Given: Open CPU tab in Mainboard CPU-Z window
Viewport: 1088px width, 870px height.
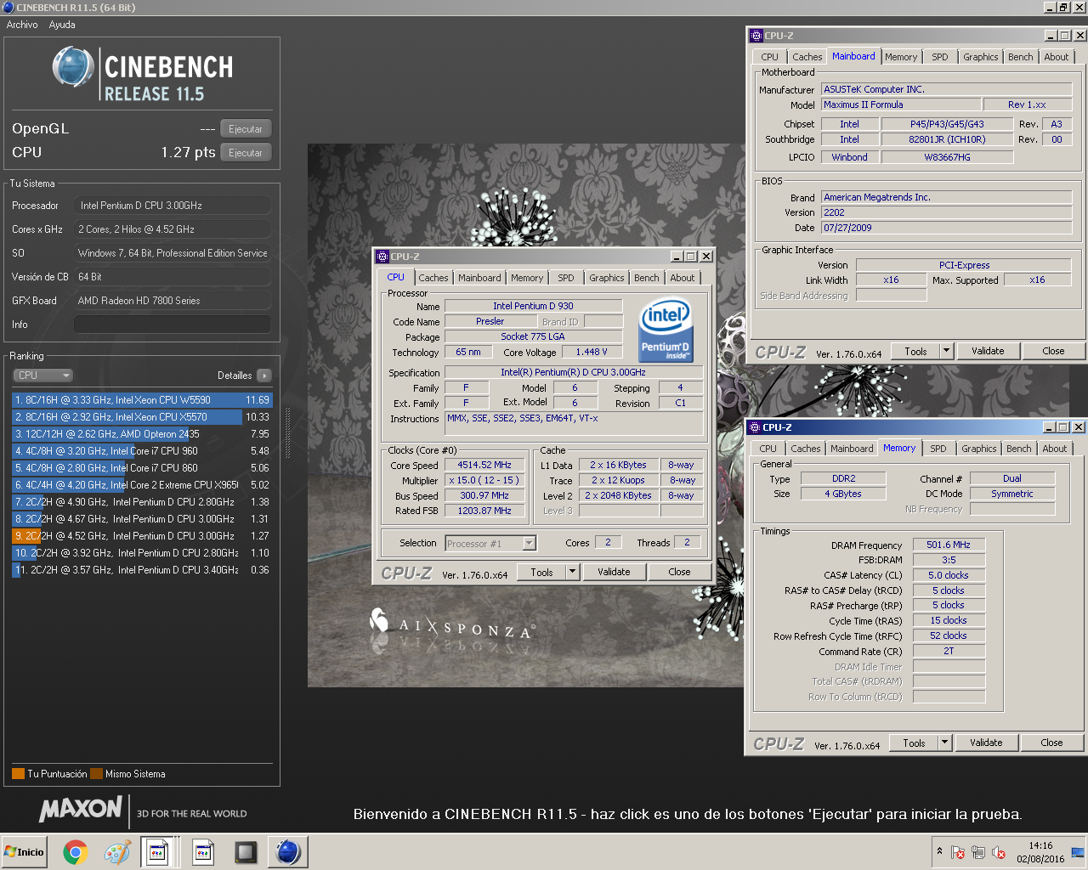Looking at the screenshot, I should (x=770, y=57).
